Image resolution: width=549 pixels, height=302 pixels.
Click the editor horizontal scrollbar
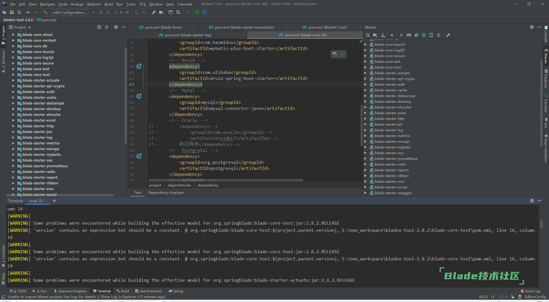[226, 180]
